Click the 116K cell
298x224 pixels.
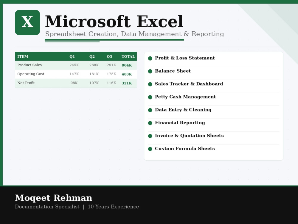(x=111, y=83)
